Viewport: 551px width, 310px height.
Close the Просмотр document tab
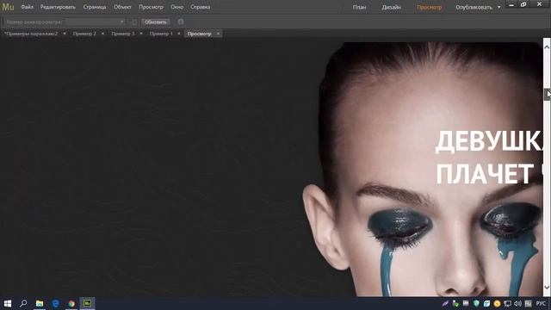218,34
